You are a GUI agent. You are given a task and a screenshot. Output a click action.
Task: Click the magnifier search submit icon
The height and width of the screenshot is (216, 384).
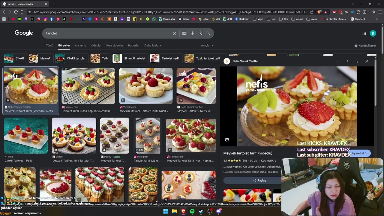pos(208,33)
